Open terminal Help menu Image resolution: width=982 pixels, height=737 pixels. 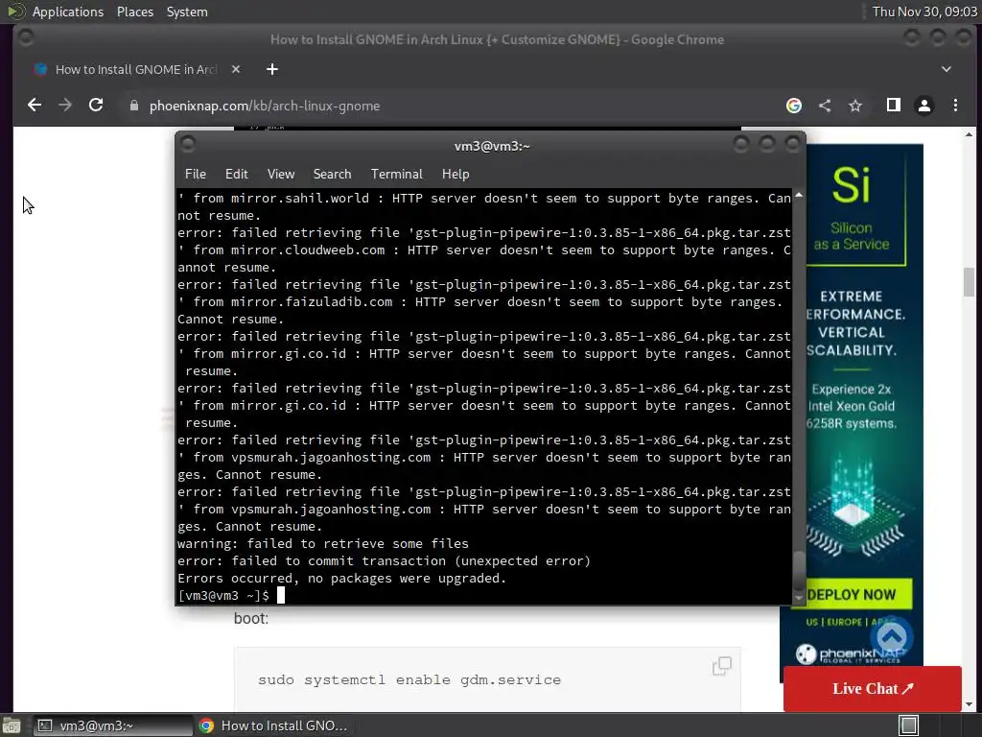click(456, 174)
